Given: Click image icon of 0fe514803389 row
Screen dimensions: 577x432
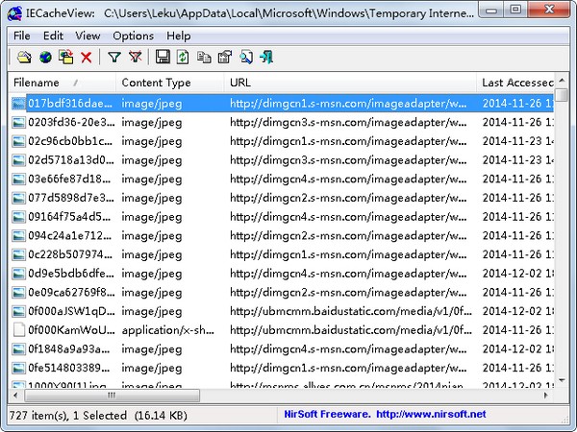Looking at the screenshot, I should click(18, 368).
